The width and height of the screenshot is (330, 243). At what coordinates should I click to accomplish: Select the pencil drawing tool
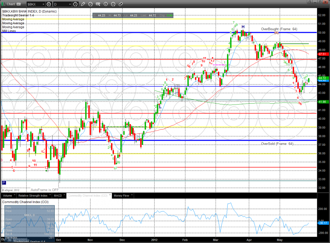click(83, 4)
